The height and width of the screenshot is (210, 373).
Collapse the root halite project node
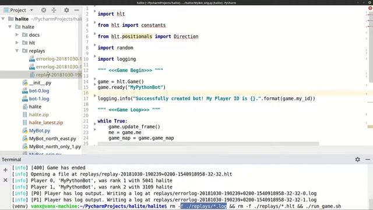point(3,19)
